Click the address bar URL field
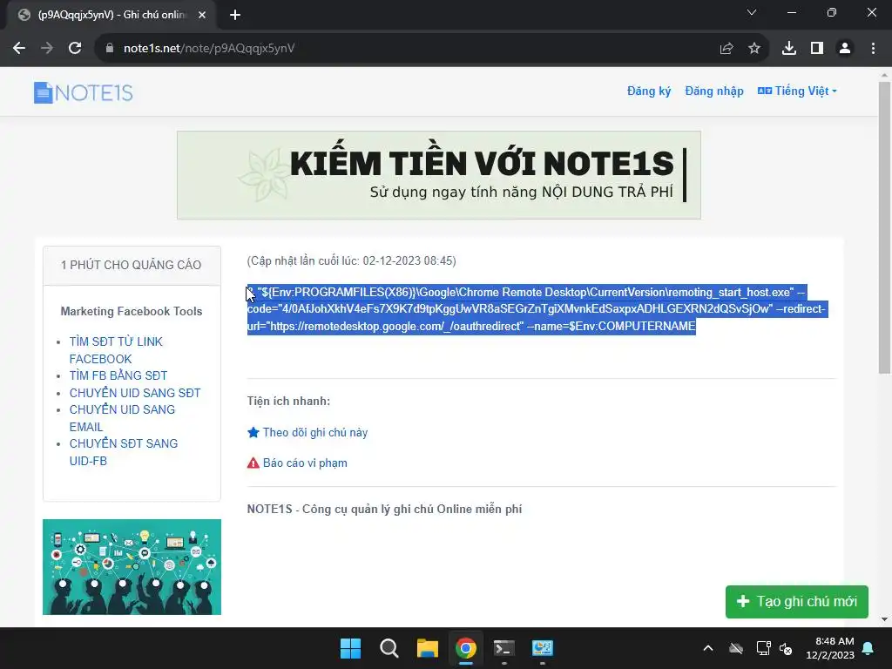The image size is (892, 669). [416, 49]
